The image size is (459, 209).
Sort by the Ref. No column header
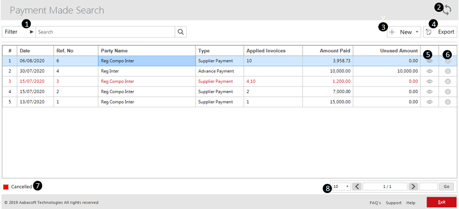[x=76, y=50]
